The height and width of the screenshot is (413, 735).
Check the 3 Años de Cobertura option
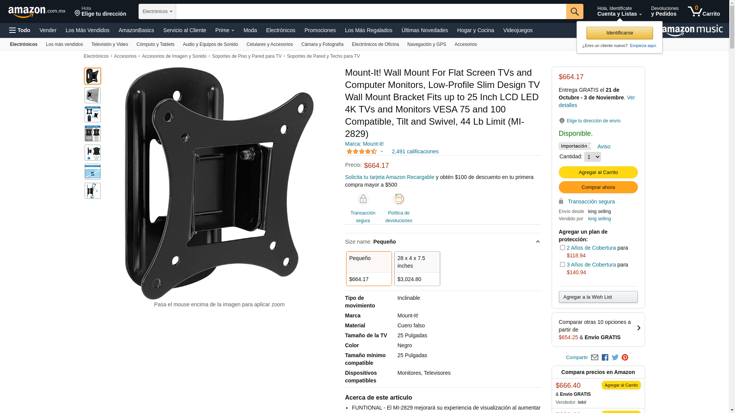point(562,265)
